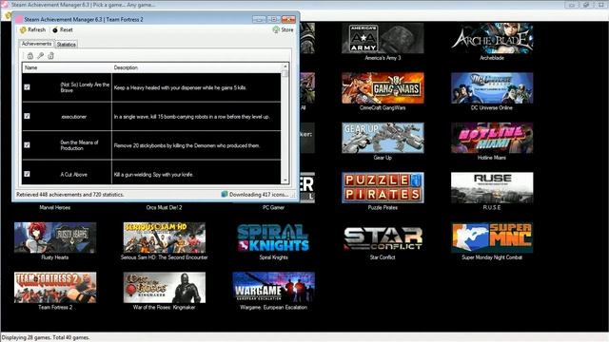Click the 'Downloading 417 icons' status indicator
This screenshot has width=609, height=342.
tap(255, 195)
